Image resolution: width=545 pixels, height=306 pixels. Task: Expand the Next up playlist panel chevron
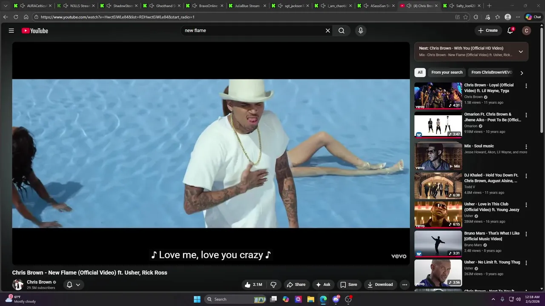(520, 51)
